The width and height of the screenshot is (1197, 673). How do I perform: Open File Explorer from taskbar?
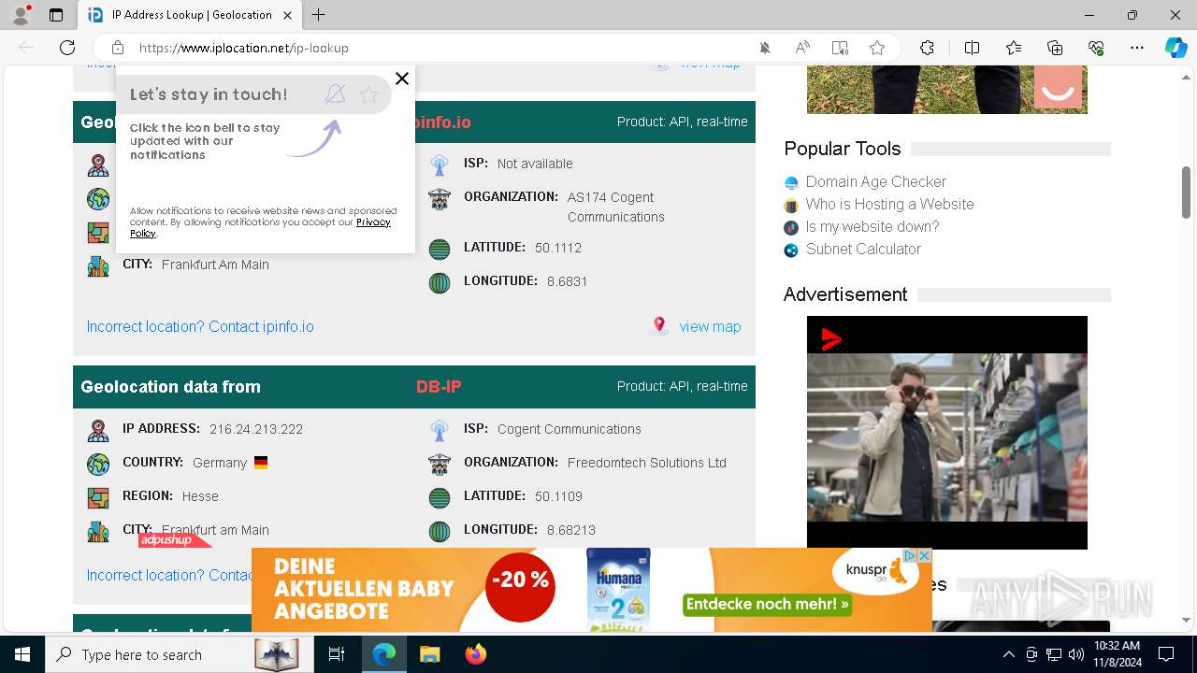(x=429, y=654)
